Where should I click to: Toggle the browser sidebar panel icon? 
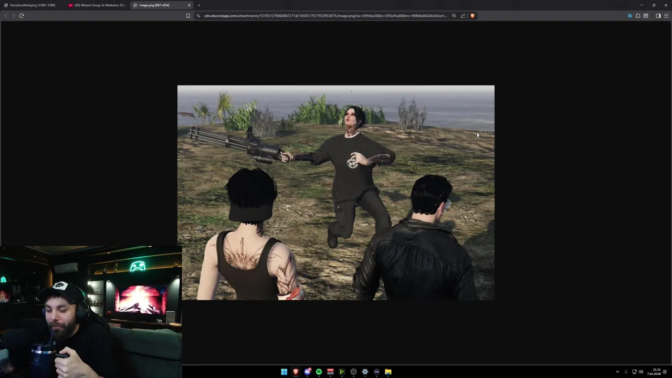point(658,16)
